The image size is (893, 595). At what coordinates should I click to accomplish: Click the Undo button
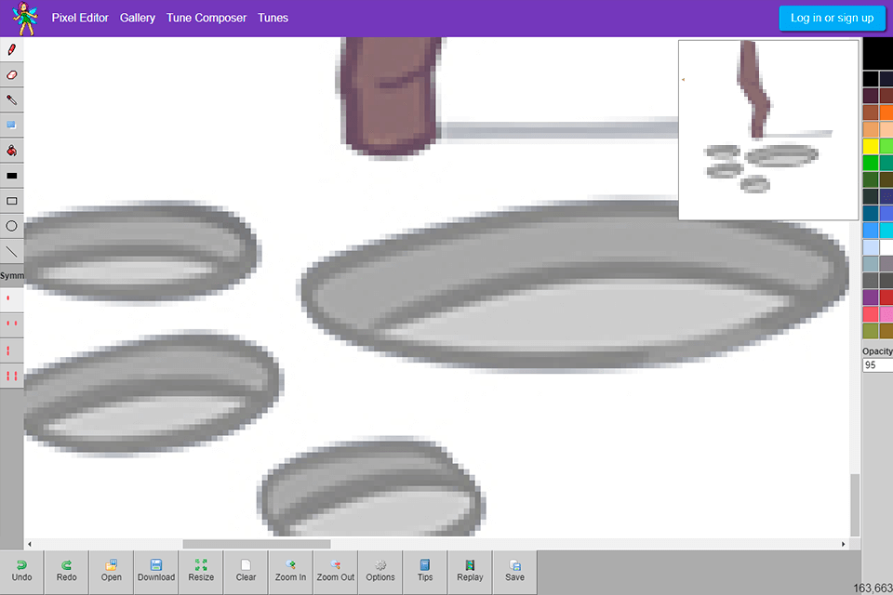(x=21, y=570)
